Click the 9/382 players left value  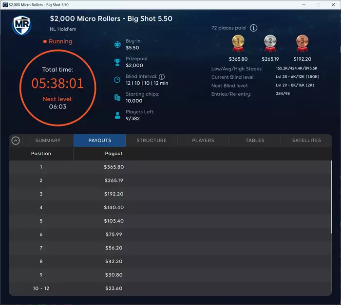(133, 118)
